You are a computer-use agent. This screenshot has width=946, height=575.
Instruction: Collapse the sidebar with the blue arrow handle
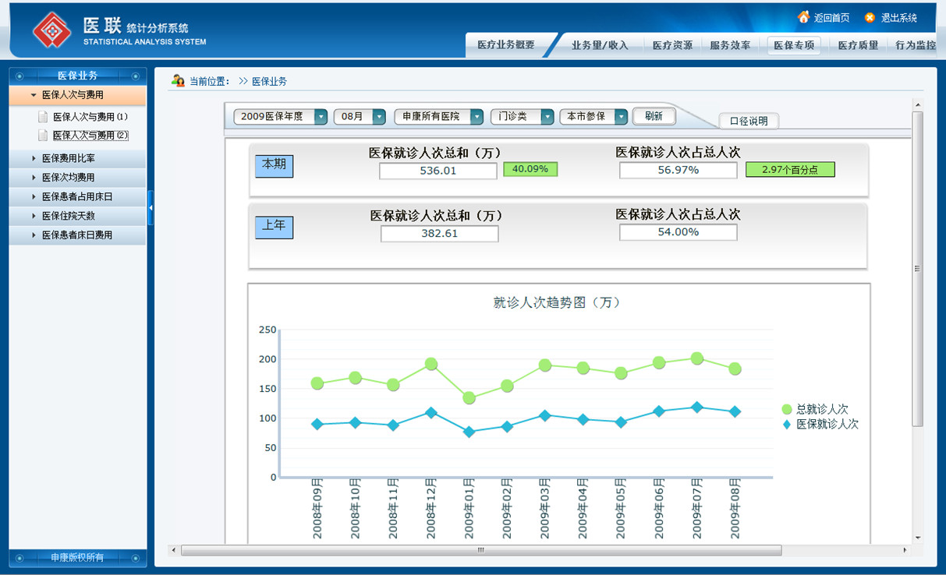click(151, 208)
